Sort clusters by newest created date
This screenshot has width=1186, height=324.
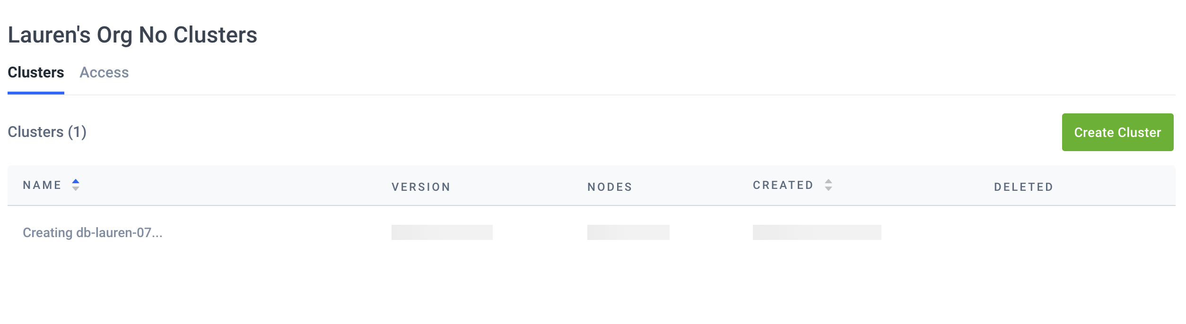tap(828, 189)
